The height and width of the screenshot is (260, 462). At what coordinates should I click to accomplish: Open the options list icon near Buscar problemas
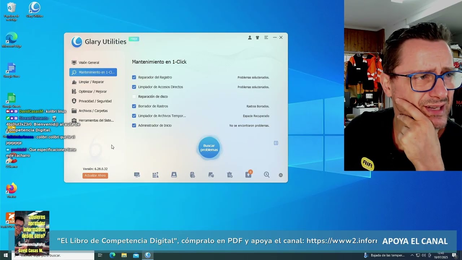276,143
